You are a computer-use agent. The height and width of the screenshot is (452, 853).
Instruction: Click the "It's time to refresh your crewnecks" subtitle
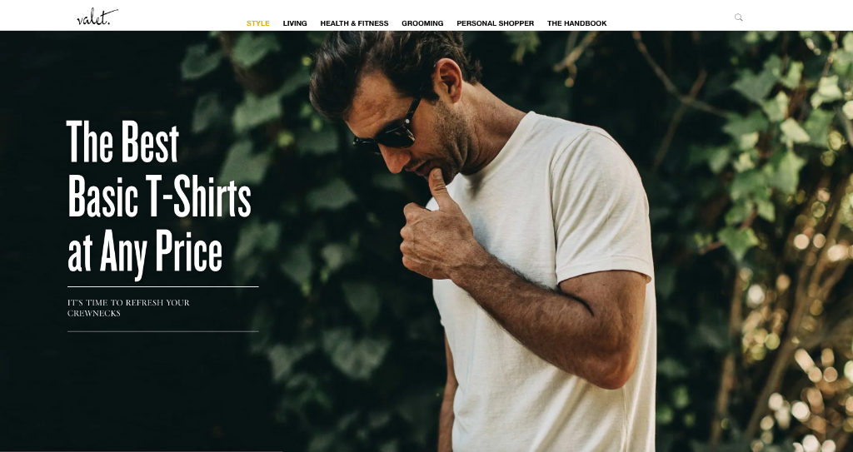coord(128,308)
